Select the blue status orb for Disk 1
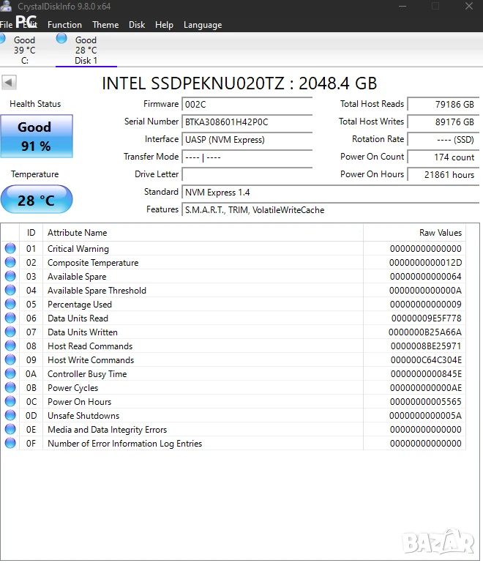483x563 pixels. (61, 38)
